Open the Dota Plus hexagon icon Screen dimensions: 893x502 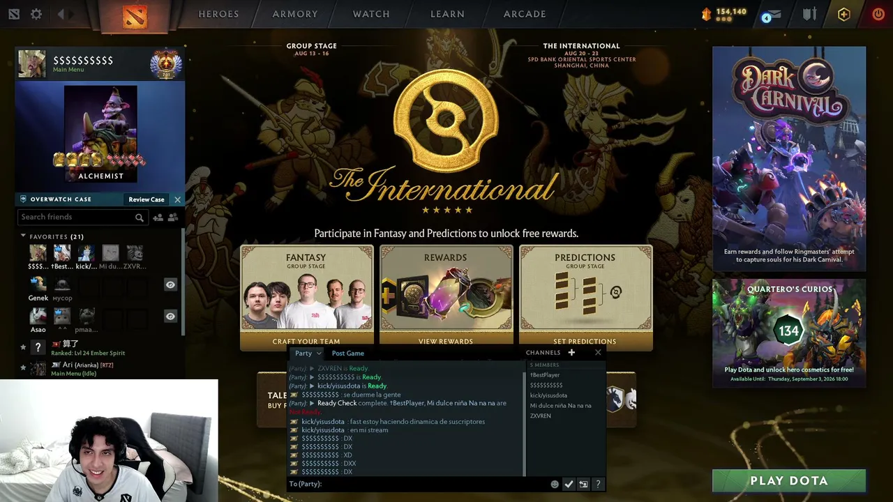pyautogui.click(x=844, y=14)
